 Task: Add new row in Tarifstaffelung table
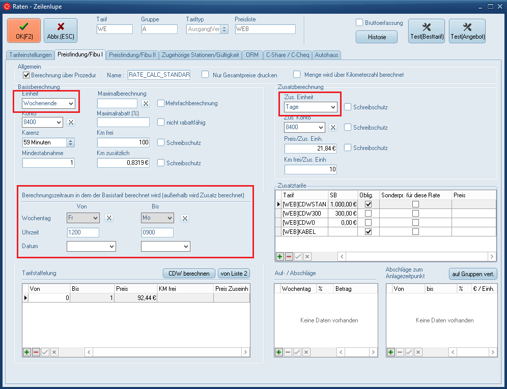[x=27, y=352]
